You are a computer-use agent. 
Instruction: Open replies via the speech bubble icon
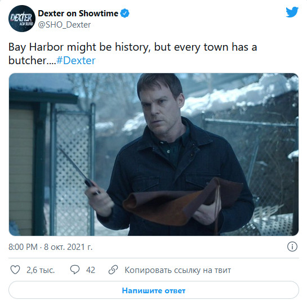[75, 270]
